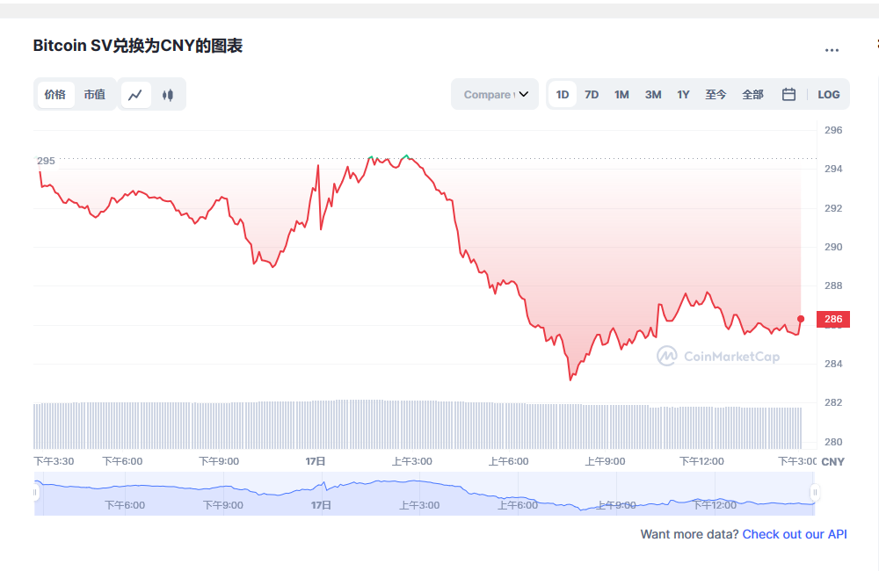Open the calendar date range picker
This screenshot has width=879, height=571.
[x=788, y=94]
